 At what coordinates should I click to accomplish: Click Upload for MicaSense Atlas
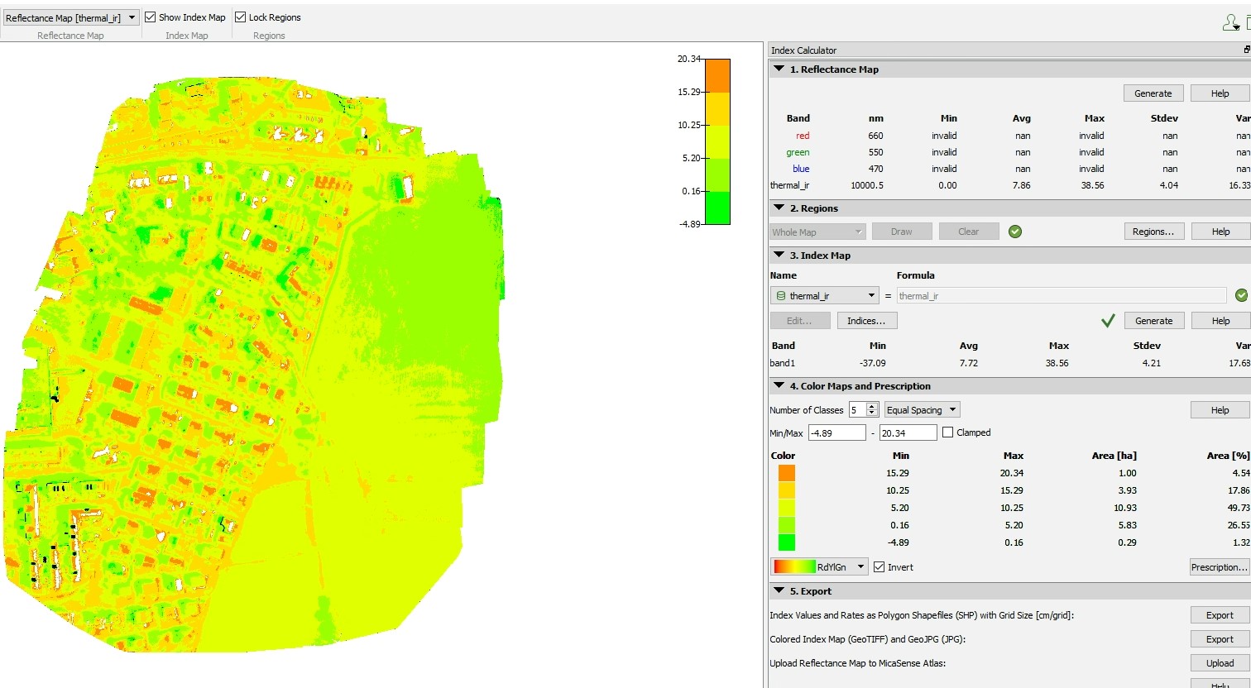click(x=1219, y=663)
